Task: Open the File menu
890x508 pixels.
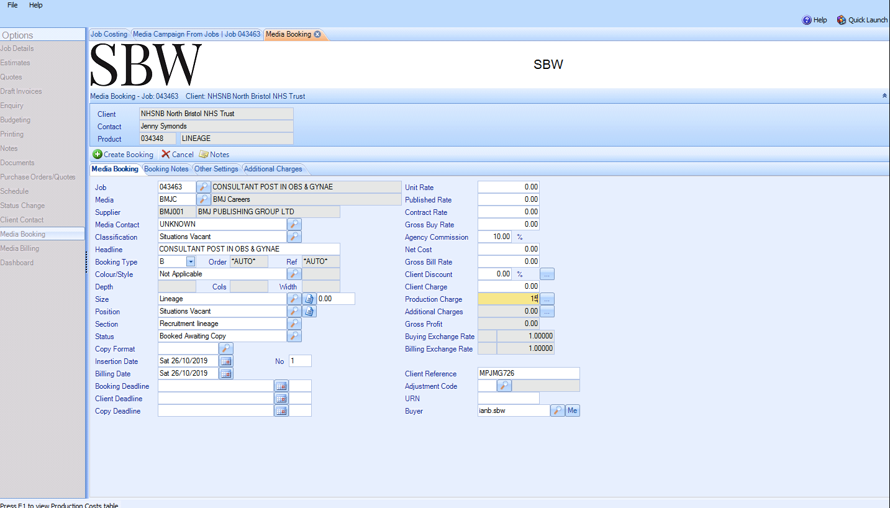Action: (12, 5)
